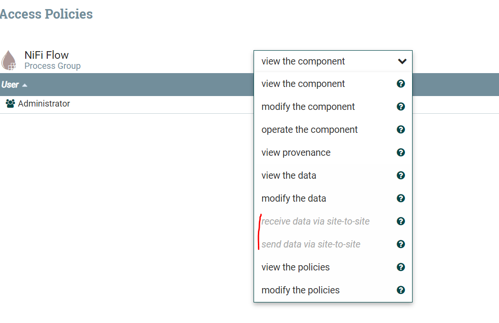
Task: Click the Access Policies heading
Action: [x=46, y=14]
